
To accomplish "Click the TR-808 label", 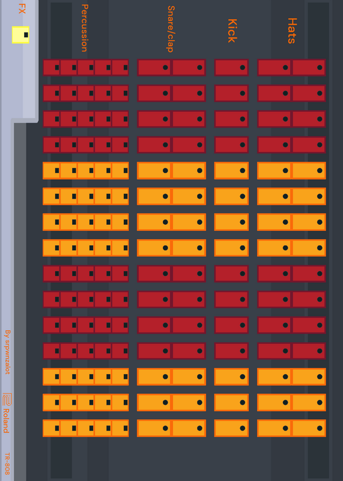I will [x=7, y=464].
